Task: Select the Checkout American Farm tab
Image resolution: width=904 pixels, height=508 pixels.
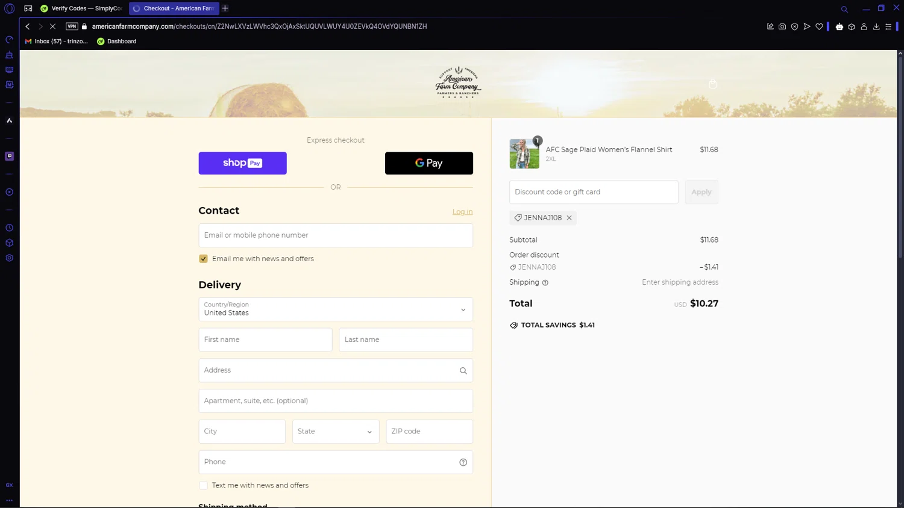Action: click(174, 8)
